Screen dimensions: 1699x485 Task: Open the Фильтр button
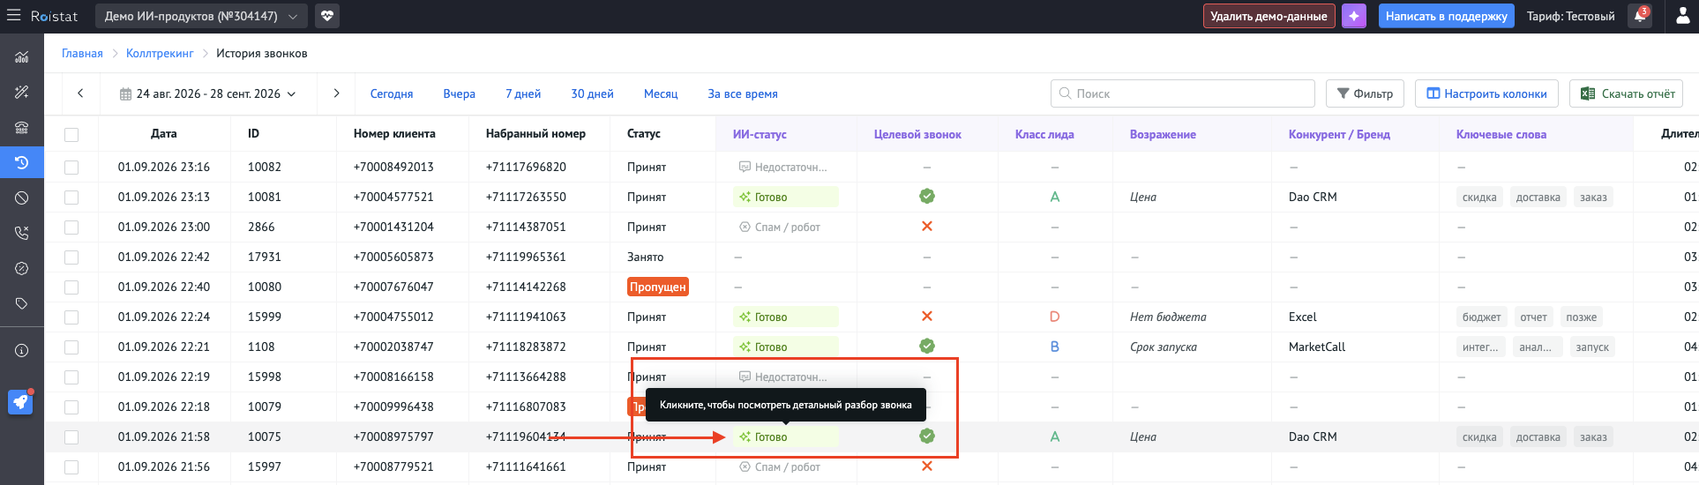coord(1365,93)
